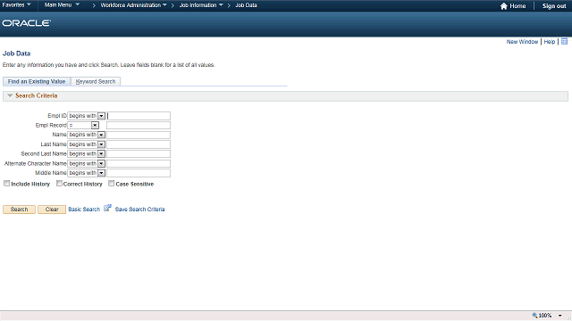Image resolution: width=572 pixels, height=321 pixels.
Task: Enable the Include History checkbox
Action: pyautogui.click(x=6, y=184)
